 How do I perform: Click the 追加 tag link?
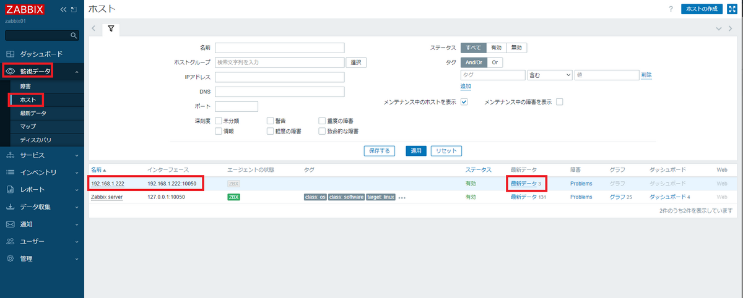(466, 86)
